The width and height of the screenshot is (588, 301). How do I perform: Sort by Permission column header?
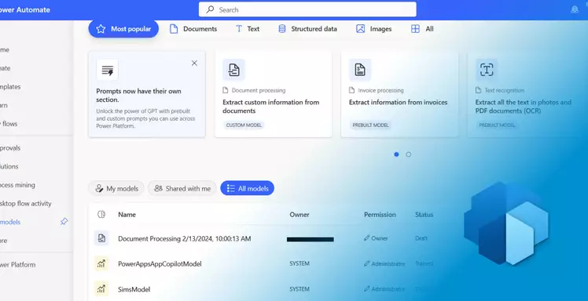[380, 215]
